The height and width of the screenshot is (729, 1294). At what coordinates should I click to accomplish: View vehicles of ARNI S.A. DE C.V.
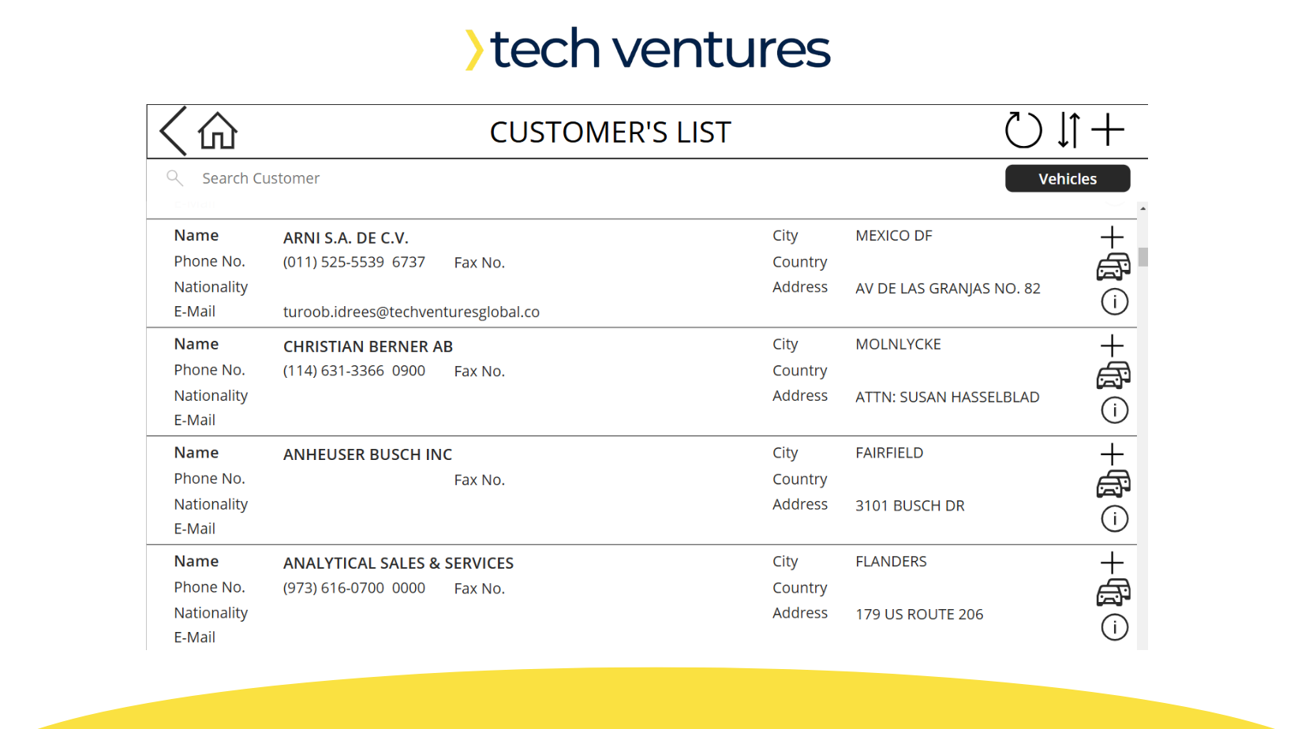coord(1113,267)
